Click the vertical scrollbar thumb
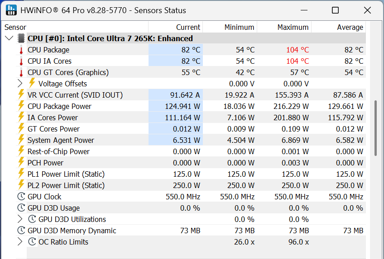Screen dimensions: 384x259 click(375, 128)
